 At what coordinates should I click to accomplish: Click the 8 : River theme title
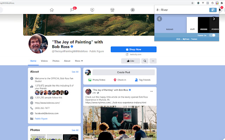(162, 10)
